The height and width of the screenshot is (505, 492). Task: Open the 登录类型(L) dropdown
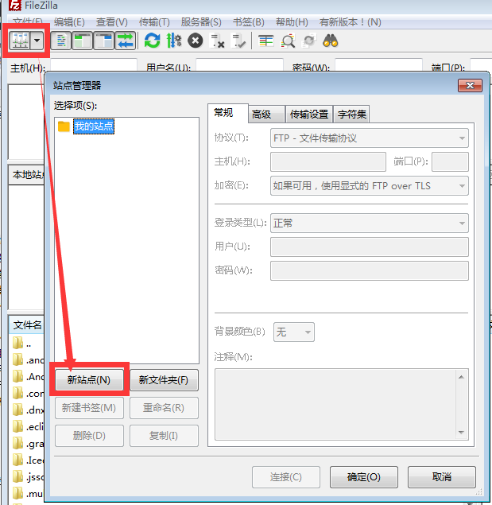[x=370, y=223]
